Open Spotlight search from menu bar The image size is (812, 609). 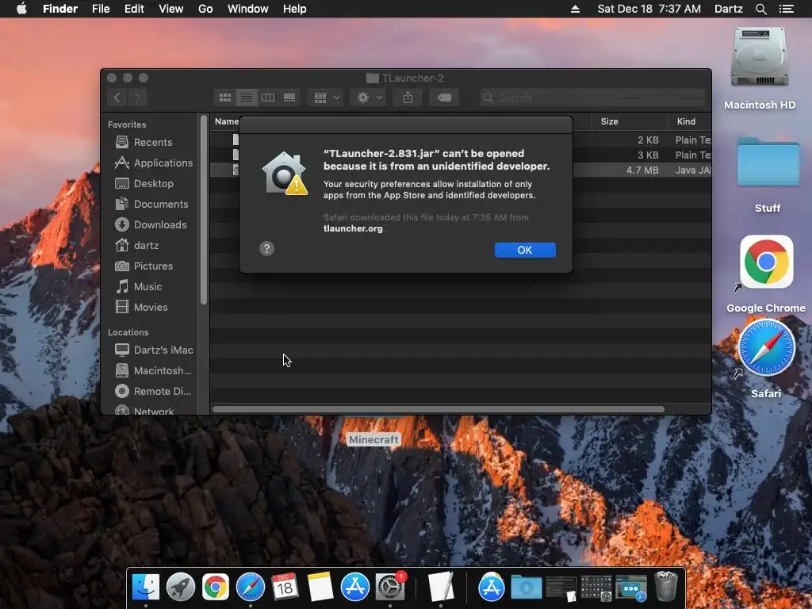pos(760,9)
